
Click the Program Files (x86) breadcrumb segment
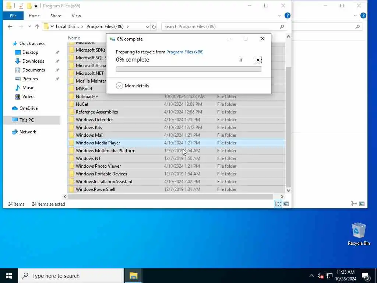pos(105,27)
